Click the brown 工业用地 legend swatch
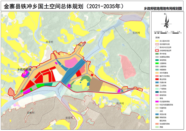The width and height of the screenshot is (186, 131). point(157,86)
